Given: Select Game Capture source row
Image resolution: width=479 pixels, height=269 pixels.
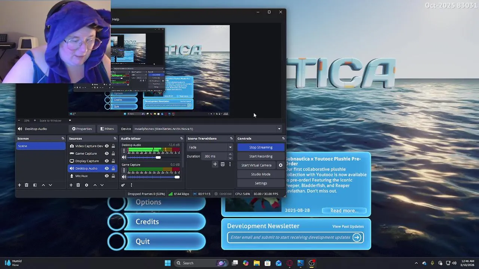Looking at the screenshot, I should [x=92, y=154].
